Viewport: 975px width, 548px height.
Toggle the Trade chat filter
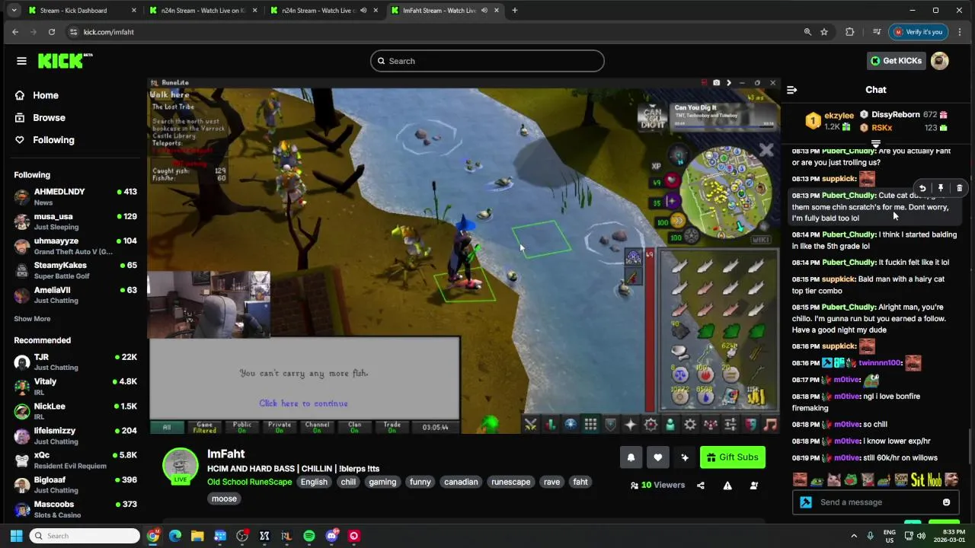tap(392, 427)
